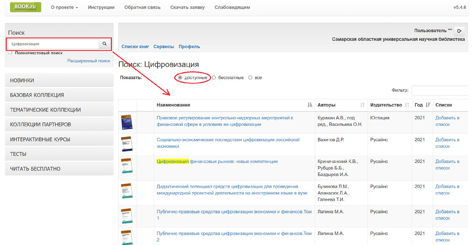Expand the О проекте dropdown menu

pyautogui.click(x=65, y=7)
